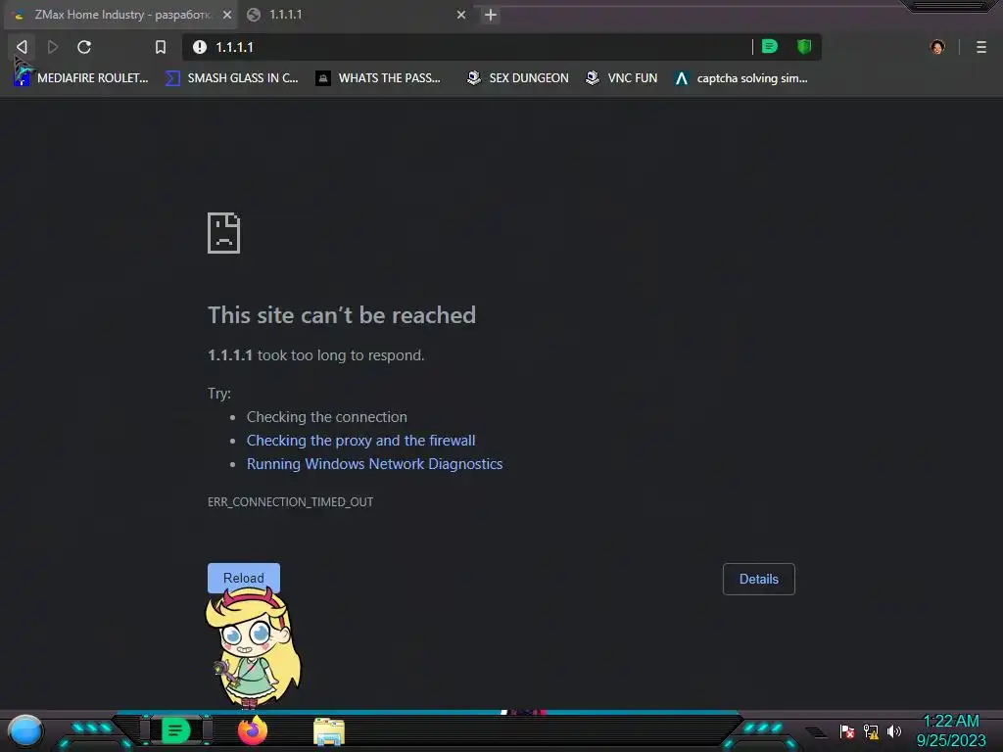Click the Details button
Image resolution: width=1003 pixels, height=752 pixels.
point(759,580)
